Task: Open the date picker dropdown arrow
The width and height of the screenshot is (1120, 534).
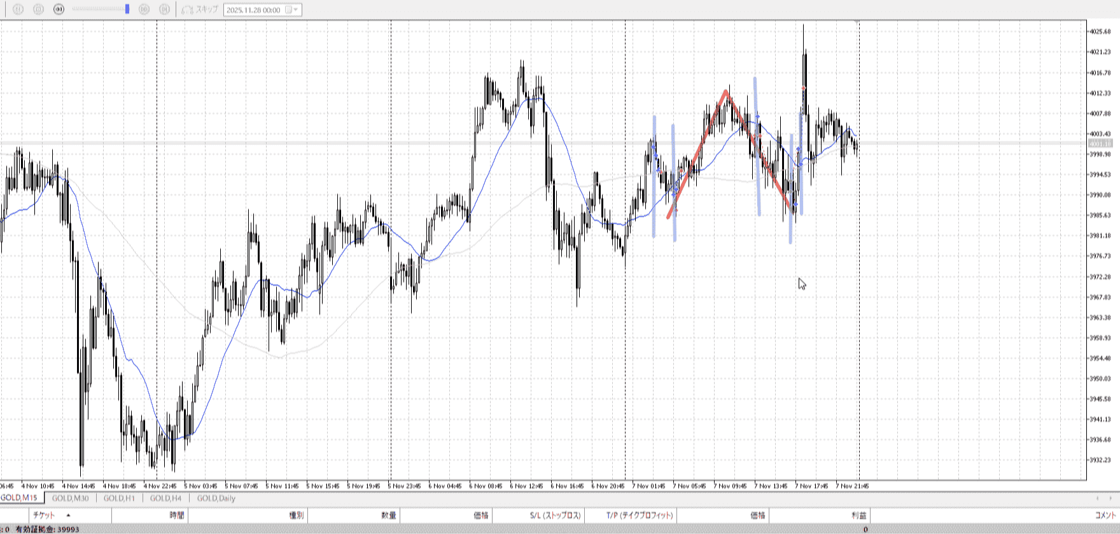Action: pyautogui.click(x=295, y=10)
